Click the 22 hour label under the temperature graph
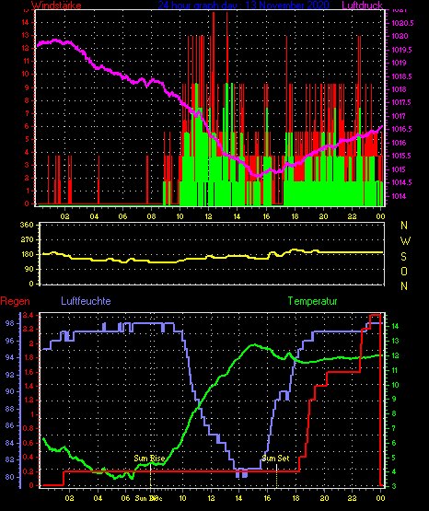Screen dimensions: 429x511 click(352, 498)
